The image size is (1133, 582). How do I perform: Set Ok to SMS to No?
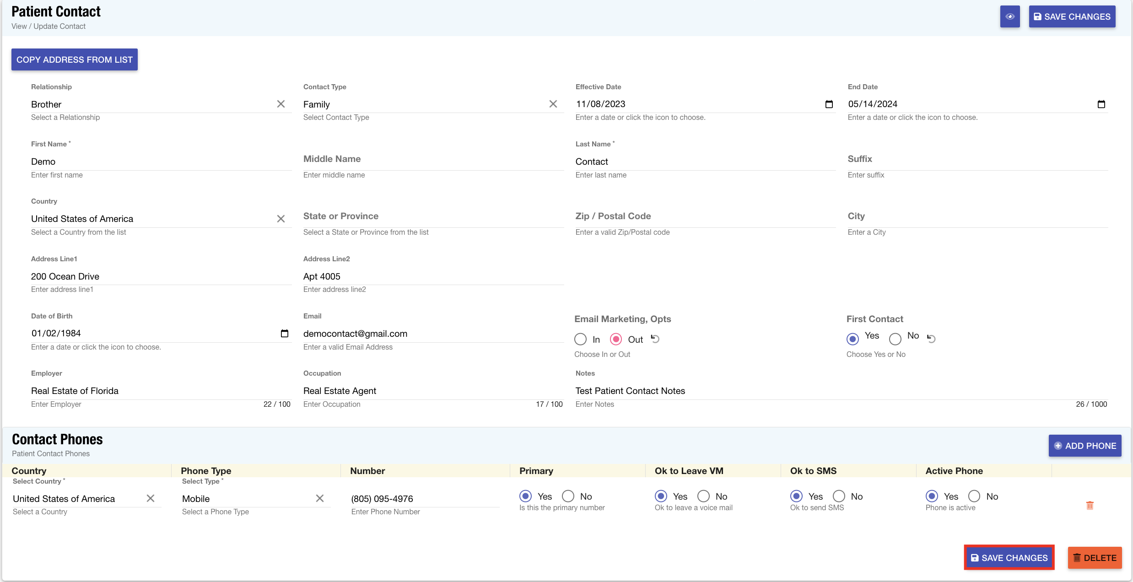(839, 496)
